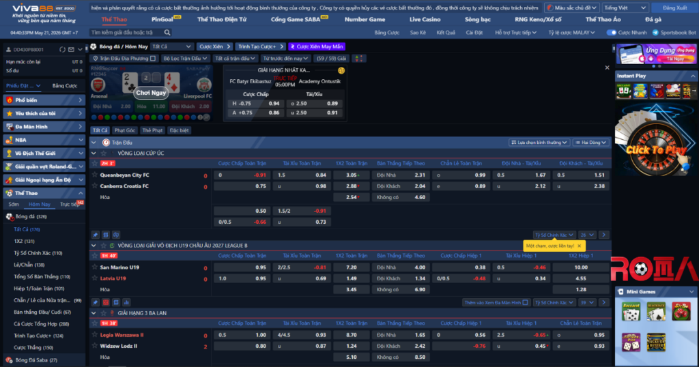Toggle the star in the 1H 38' header row

[94, 323]
